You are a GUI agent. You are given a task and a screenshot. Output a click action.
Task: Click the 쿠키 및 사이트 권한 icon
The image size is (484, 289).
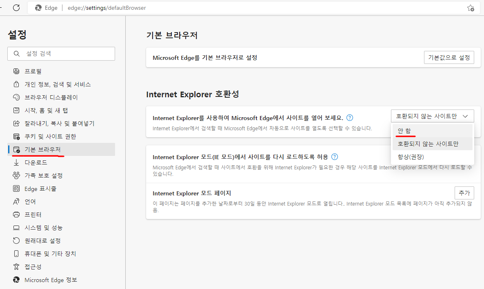click(x=16, y=136)
